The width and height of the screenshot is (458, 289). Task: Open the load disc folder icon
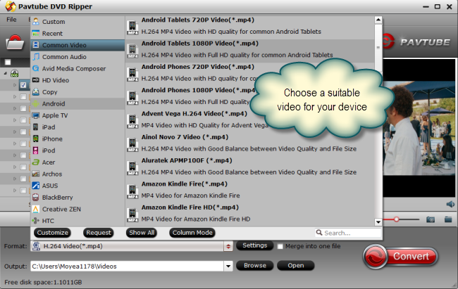tap(16, 42)
